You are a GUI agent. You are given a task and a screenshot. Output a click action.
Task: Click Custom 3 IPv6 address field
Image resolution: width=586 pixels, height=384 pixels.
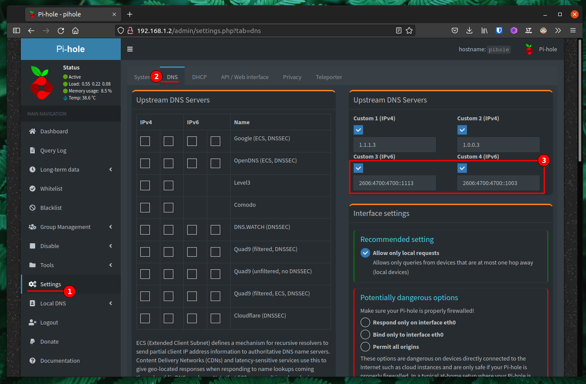coord(394,183)
